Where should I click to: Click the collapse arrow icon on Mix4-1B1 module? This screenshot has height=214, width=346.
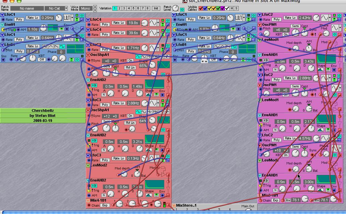tap(88, 201)
